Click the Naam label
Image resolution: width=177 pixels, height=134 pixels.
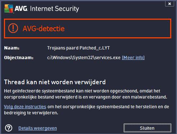[x=12, y=48]
